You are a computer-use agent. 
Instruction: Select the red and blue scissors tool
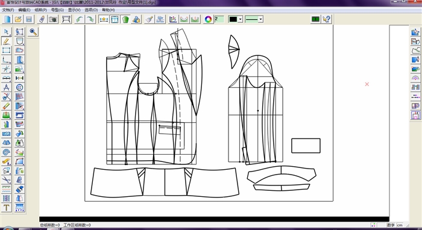point(7,97)
